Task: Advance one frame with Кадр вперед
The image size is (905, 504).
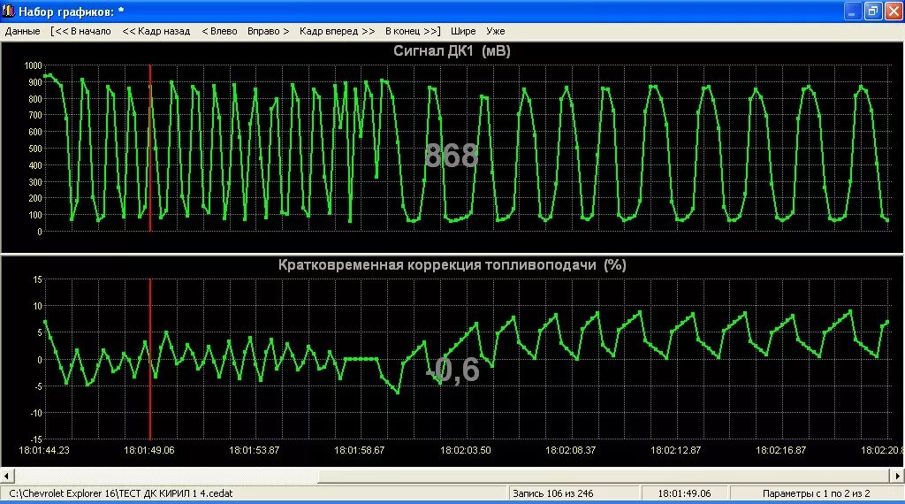Action: coord(337,31)
